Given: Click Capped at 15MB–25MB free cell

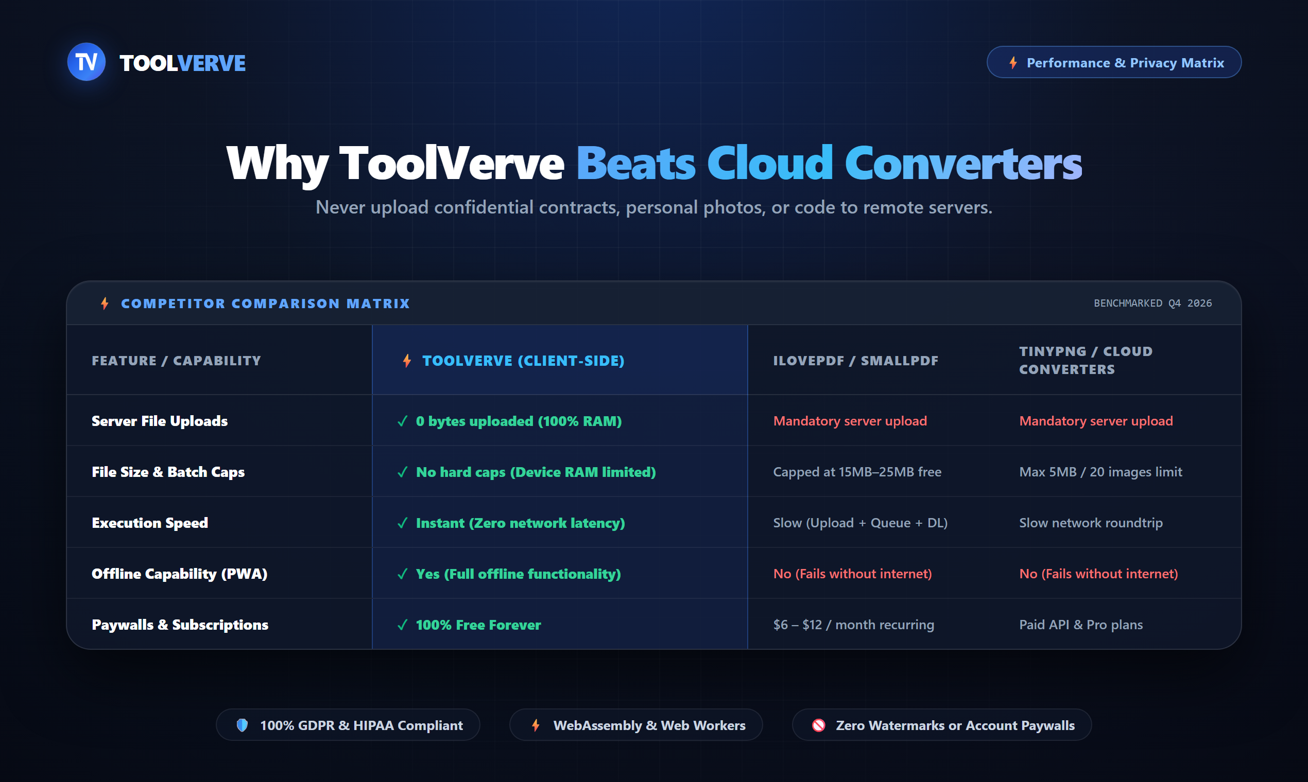Looking at the screenshot, I should 857,472.
